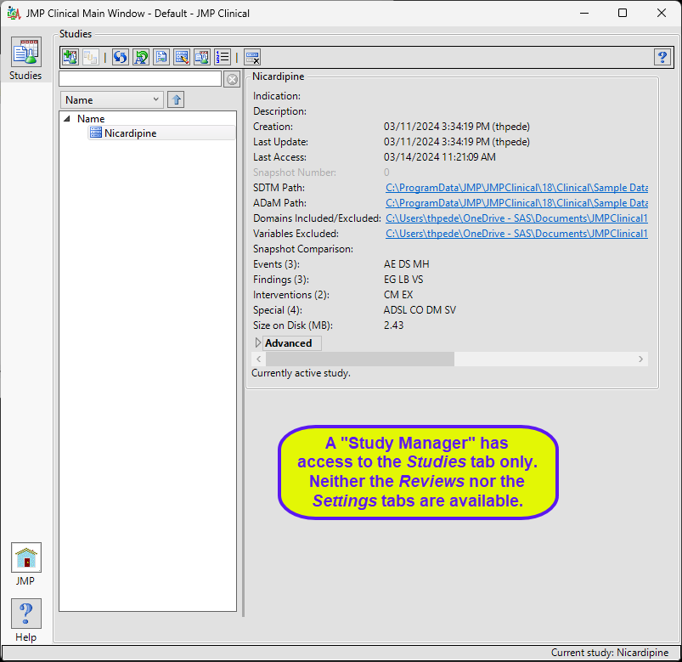Click the Refresh Study Metadata icon
Screen dimensions: 682x662
click(120, 57)
